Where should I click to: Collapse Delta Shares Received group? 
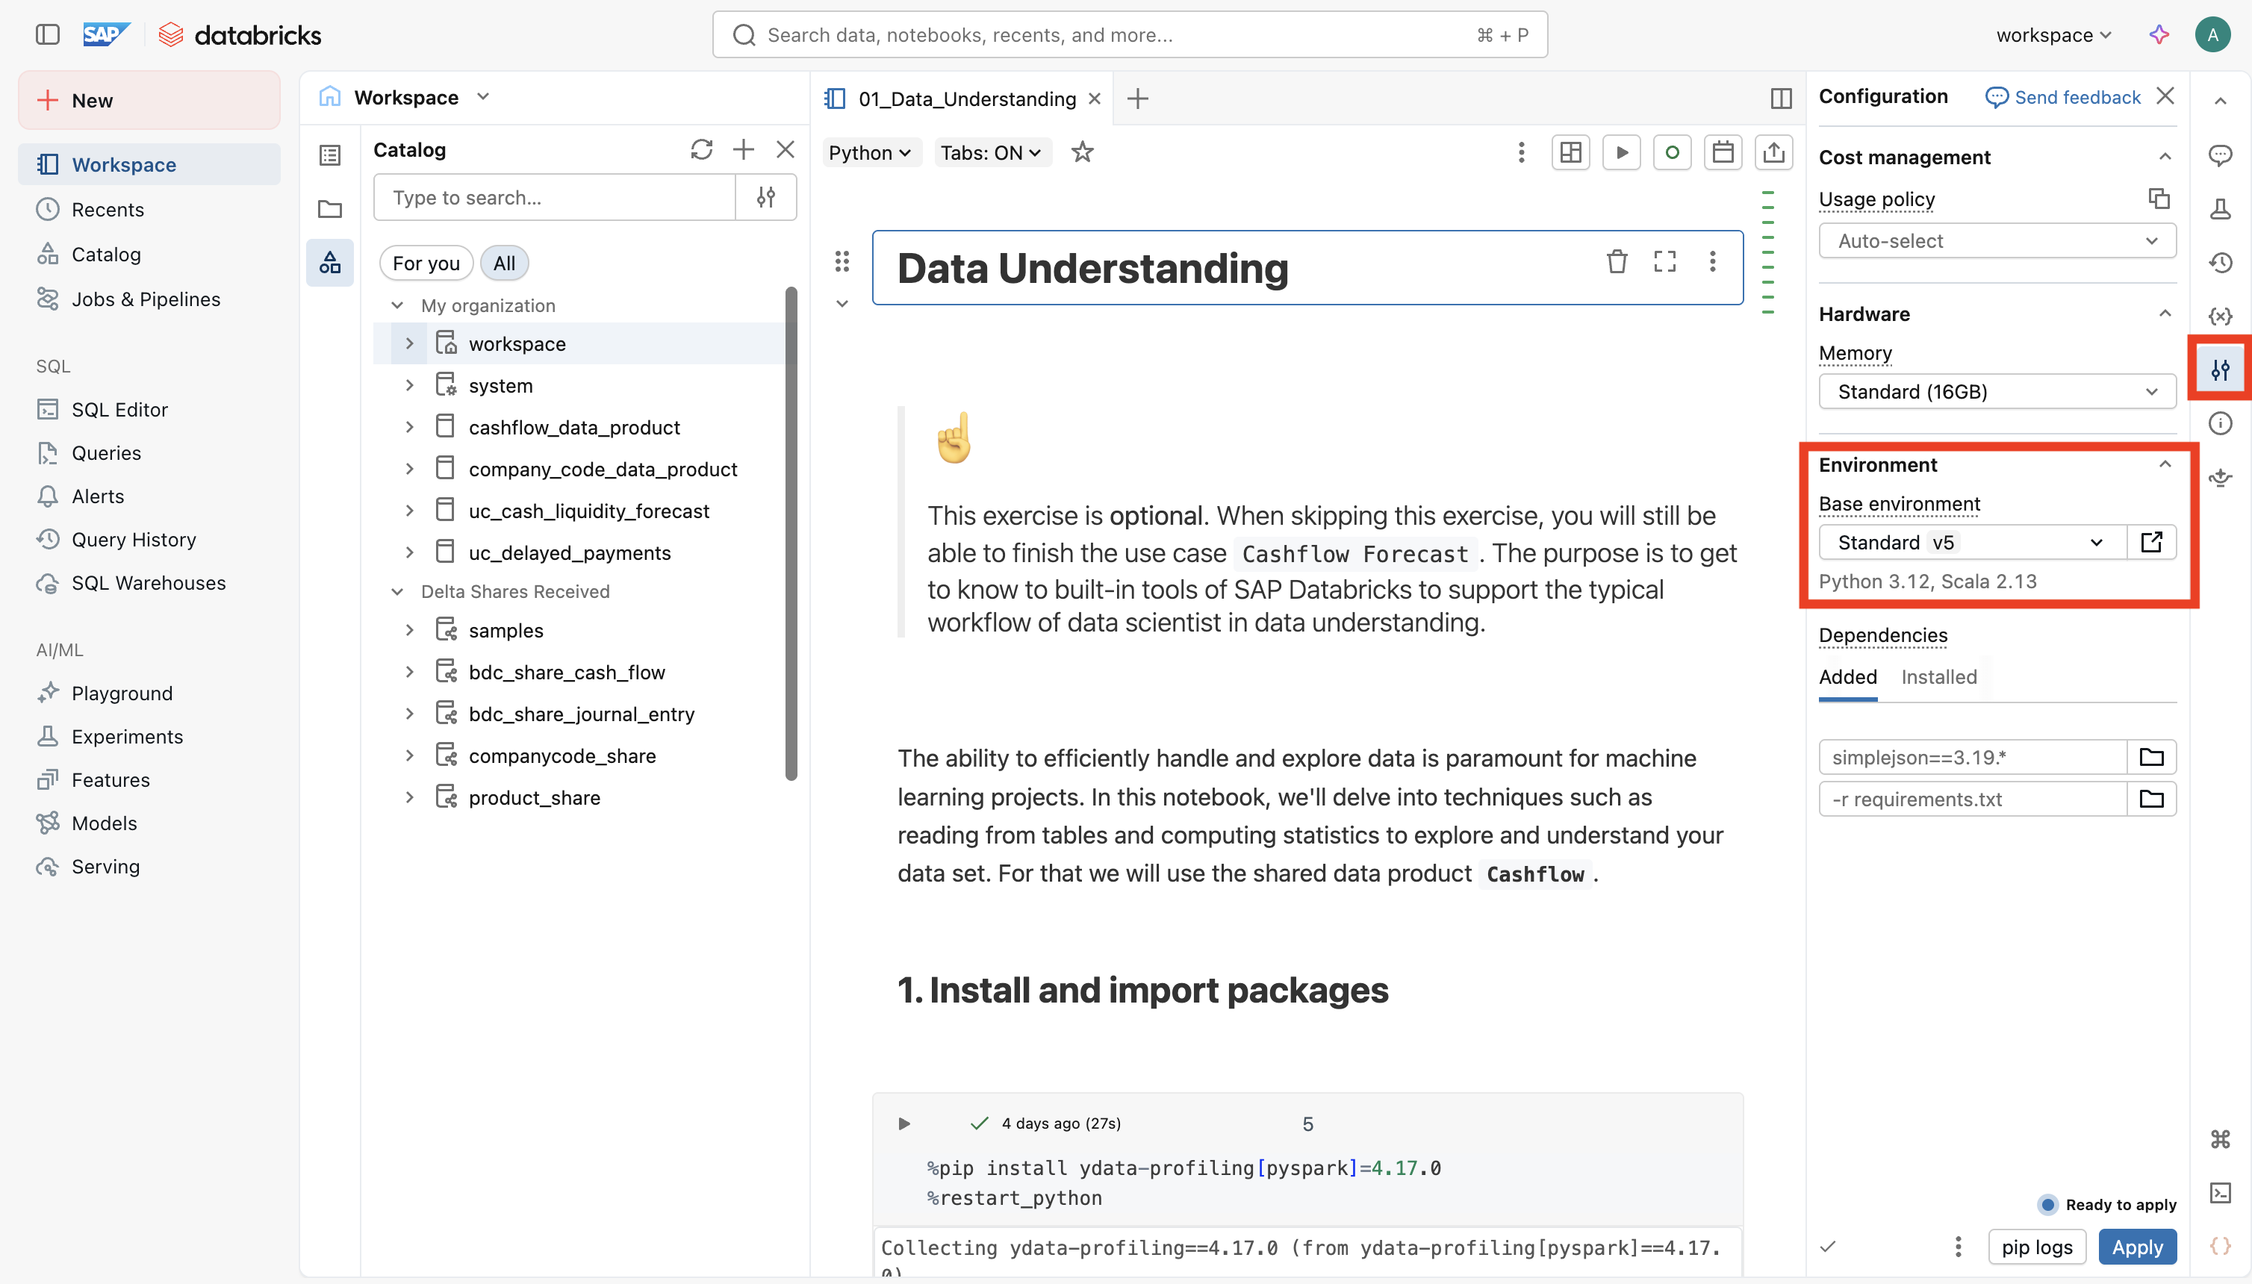tap(397, 590)
